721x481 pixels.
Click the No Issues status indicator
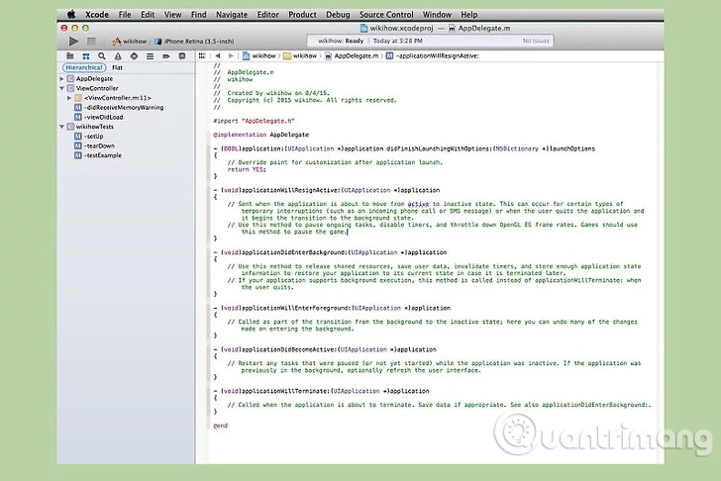pyautogui.click(x=536, y=41)
